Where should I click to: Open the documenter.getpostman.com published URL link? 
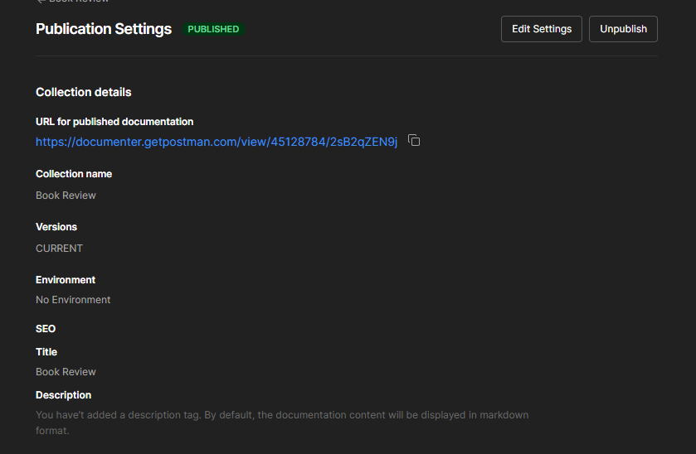(217, 142)
